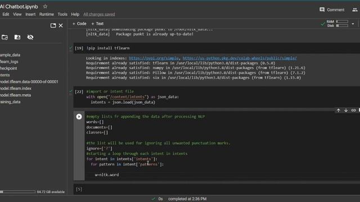Open files pane in new window icon
Screen dimensions: 360x202
click(53, 25)
